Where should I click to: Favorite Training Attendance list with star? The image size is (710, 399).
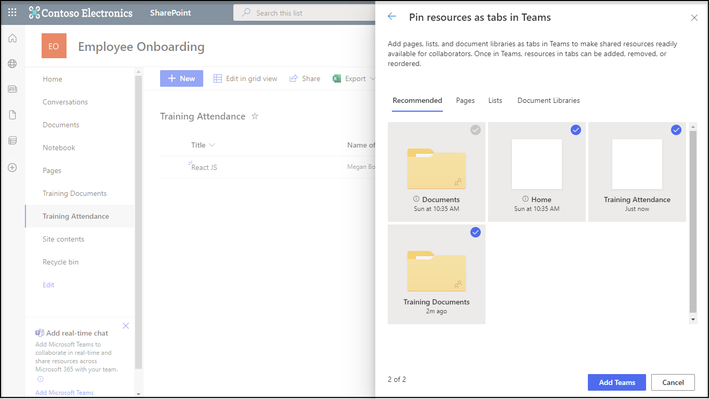[x=255, y=116]
